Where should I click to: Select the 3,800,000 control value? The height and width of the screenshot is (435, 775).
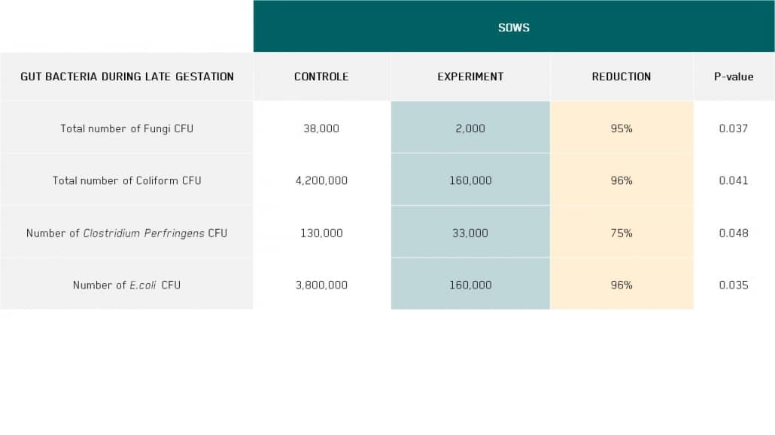(321, 285)
